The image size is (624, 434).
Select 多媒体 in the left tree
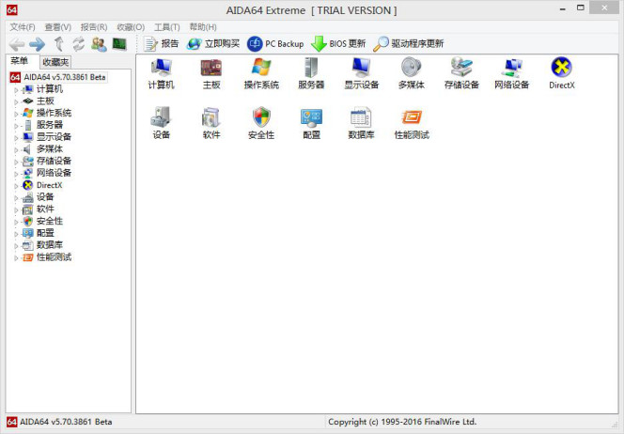(50, 148)
